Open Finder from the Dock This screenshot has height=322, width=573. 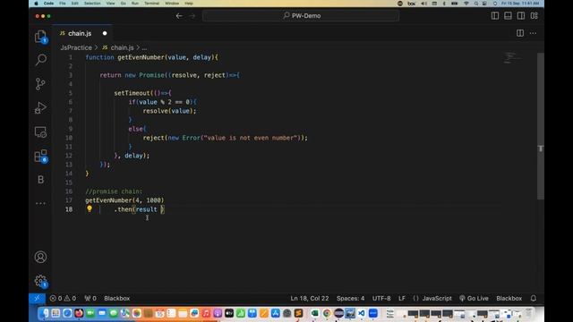[x=44, y=313]
